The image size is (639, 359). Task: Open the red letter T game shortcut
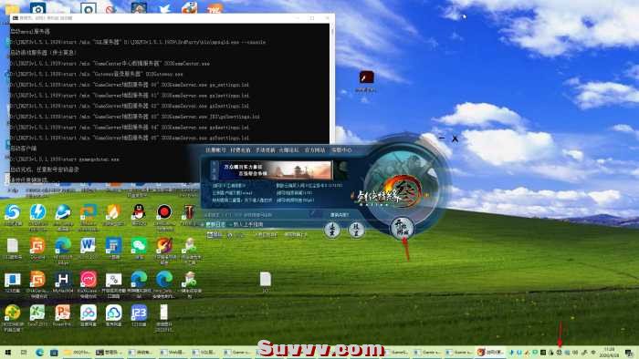pos(189,211)
